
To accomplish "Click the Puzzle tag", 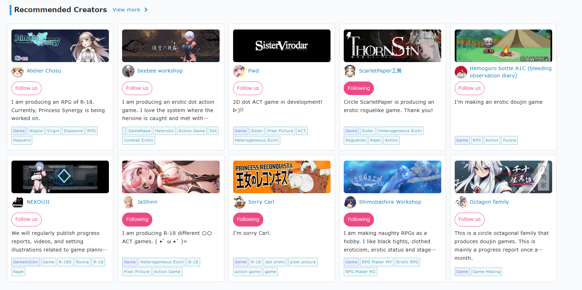I will pos(510,140).
